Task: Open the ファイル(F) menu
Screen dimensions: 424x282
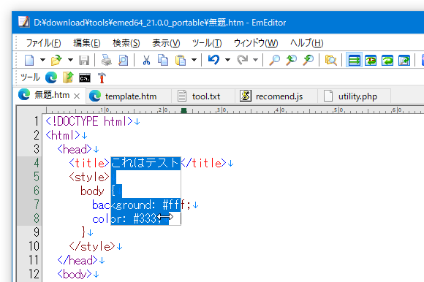Action: [43, 43]
